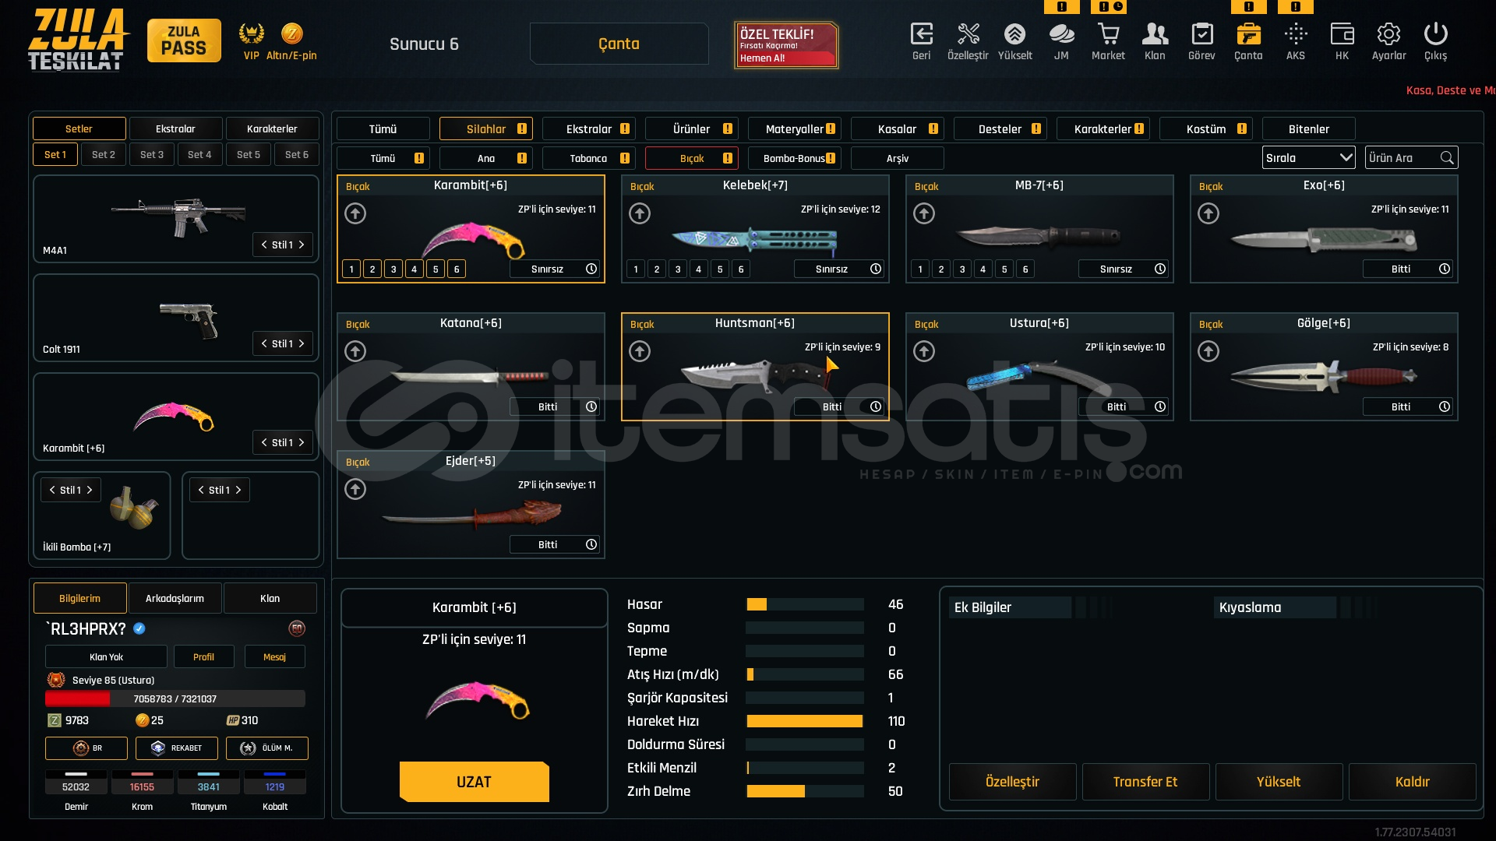
Task: Click the ZULA PASS button
Action: [184, 40]
